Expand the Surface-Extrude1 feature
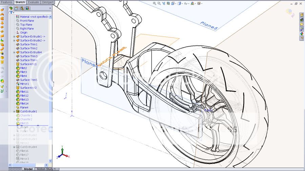The width and height of the screenshot is (305, 171). pyautogui.click(x=14, y=36)
